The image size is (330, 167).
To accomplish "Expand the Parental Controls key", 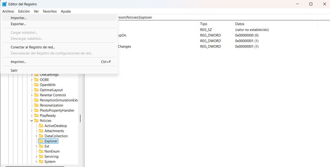I will pos(32,95).
